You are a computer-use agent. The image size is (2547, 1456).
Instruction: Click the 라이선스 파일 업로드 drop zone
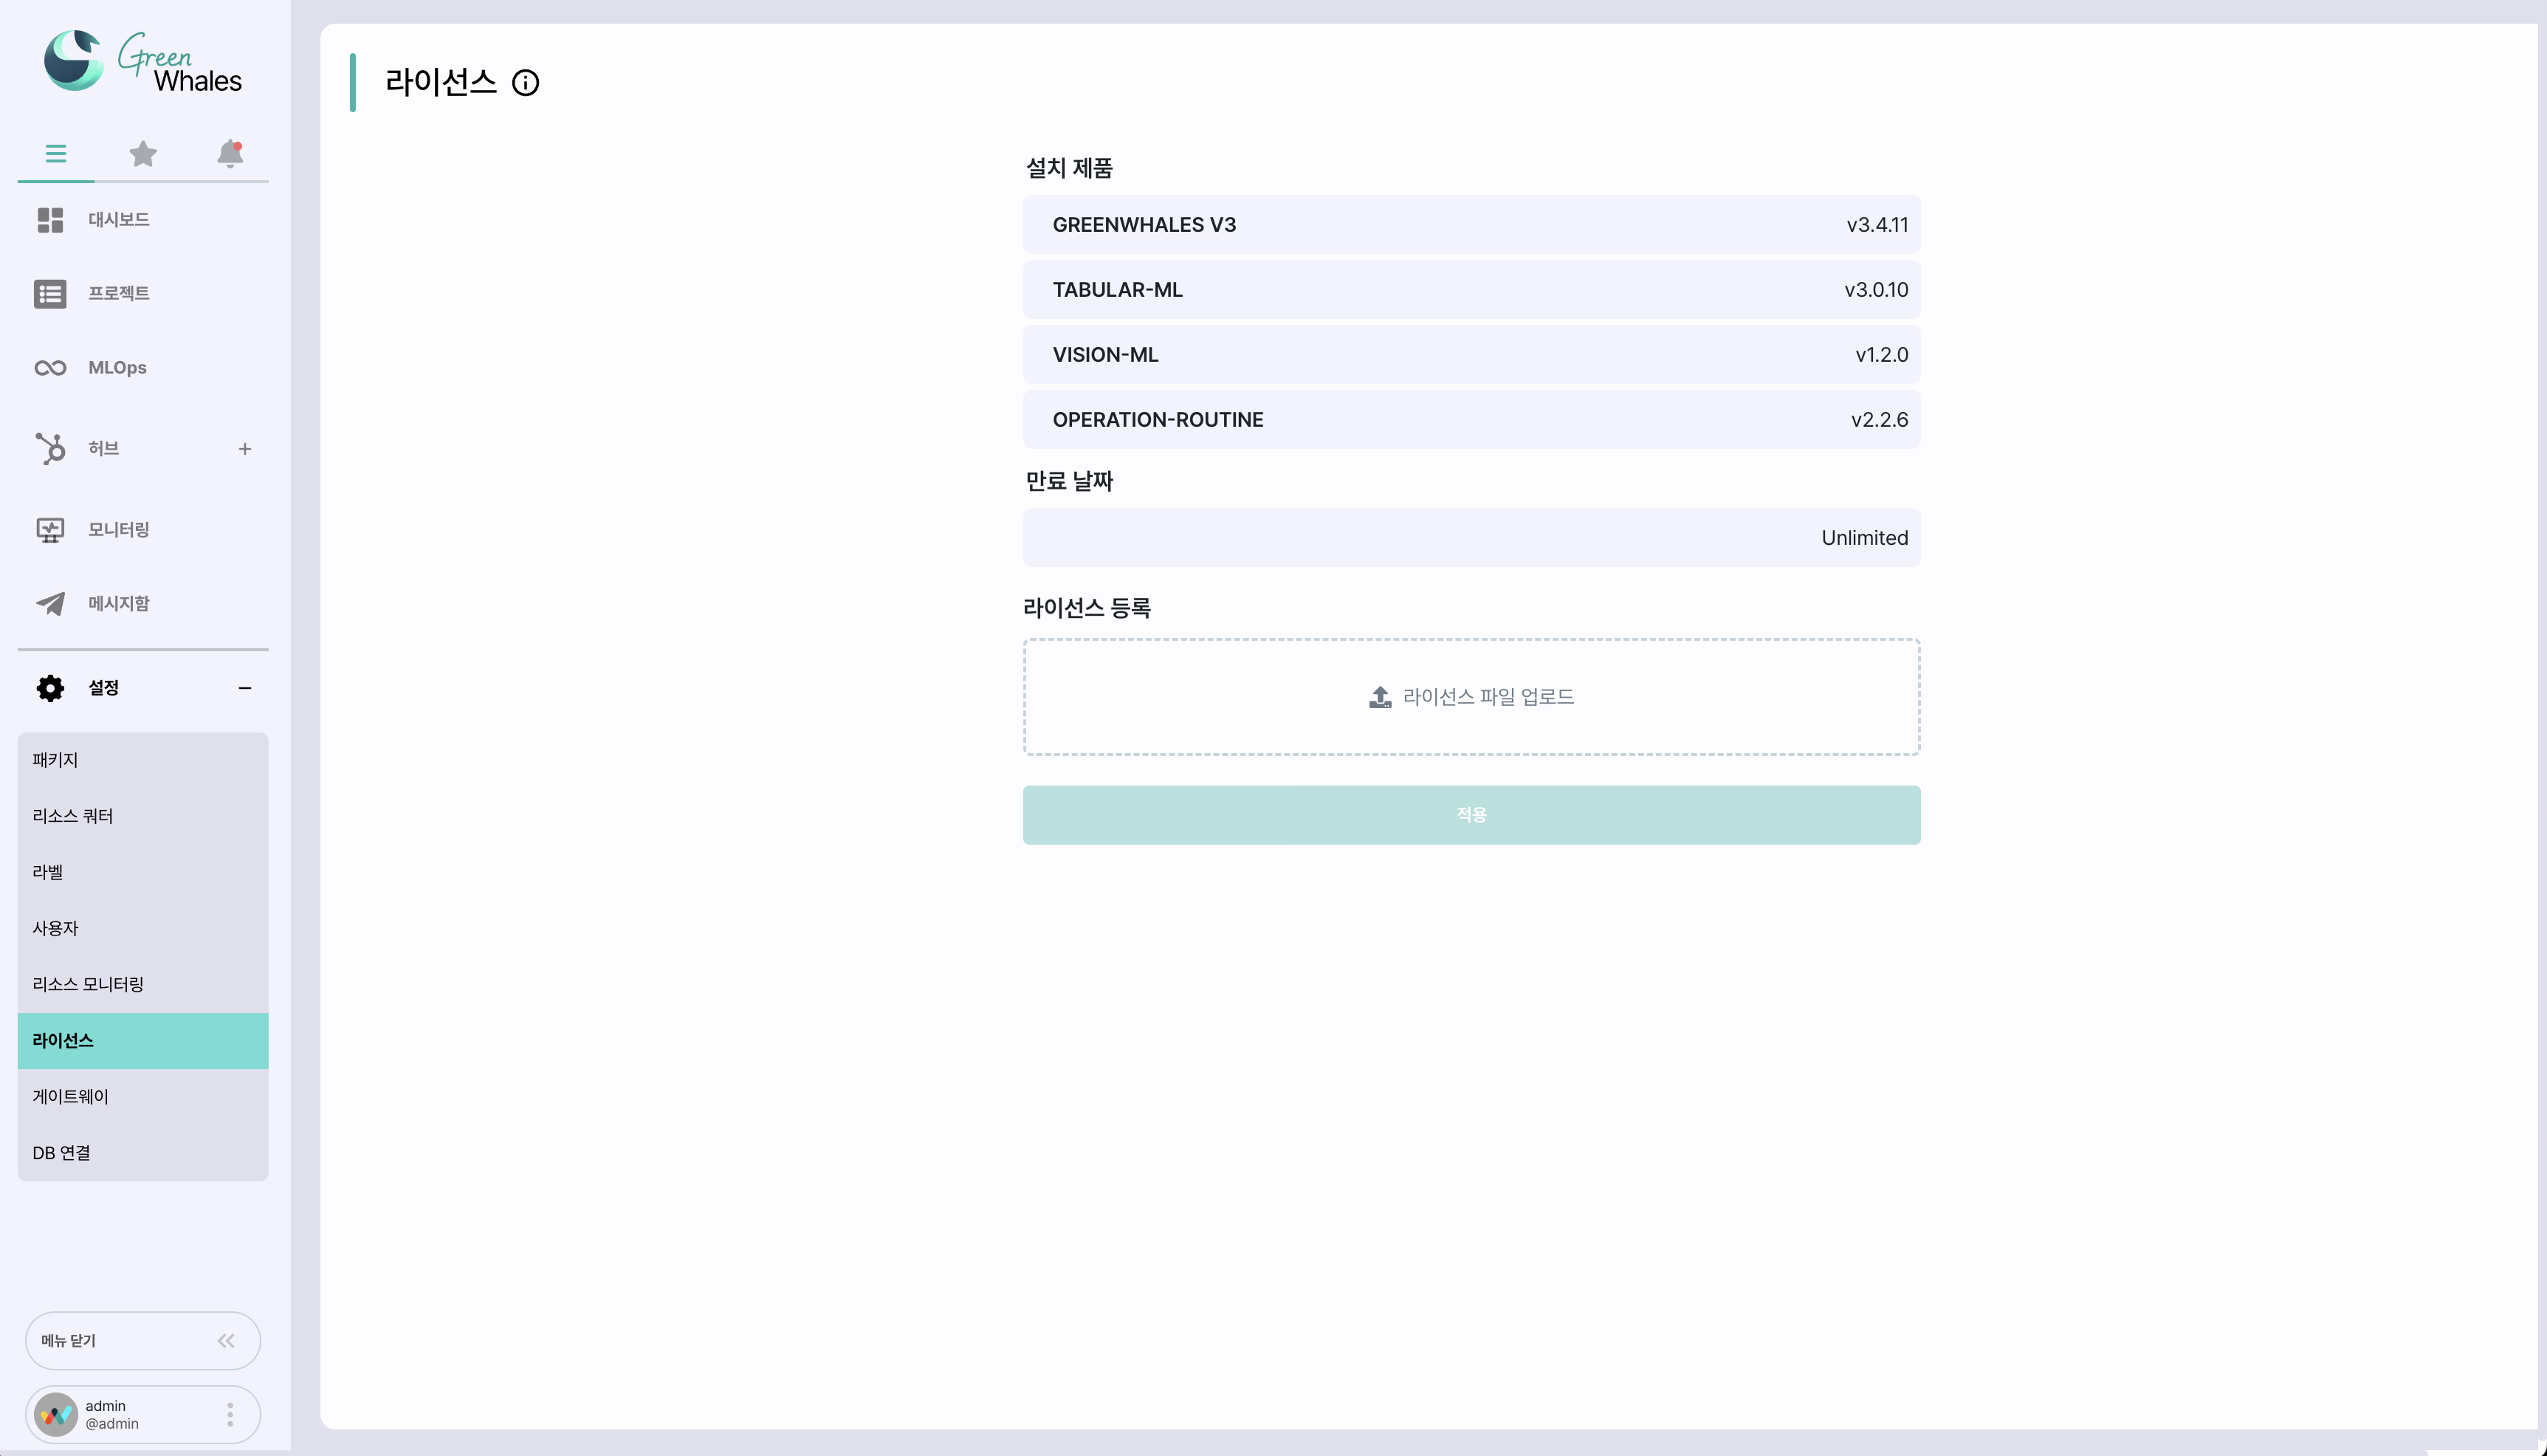[1471, 697]
